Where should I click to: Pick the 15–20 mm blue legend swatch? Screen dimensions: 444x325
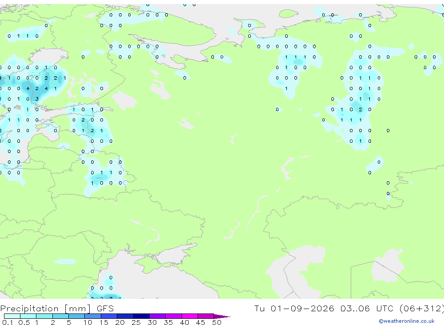pyautogui.click(x=109, y=316)
